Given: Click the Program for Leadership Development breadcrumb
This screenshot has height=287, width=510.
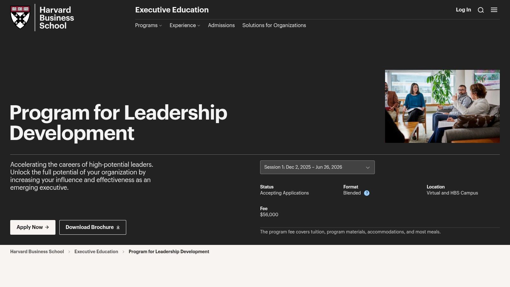Looking at the screenshot, I should click(x=169, y=252).
